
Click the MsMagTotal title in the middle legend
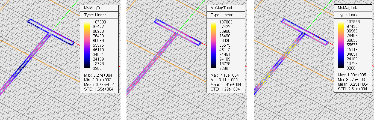(x=221, y=8)
